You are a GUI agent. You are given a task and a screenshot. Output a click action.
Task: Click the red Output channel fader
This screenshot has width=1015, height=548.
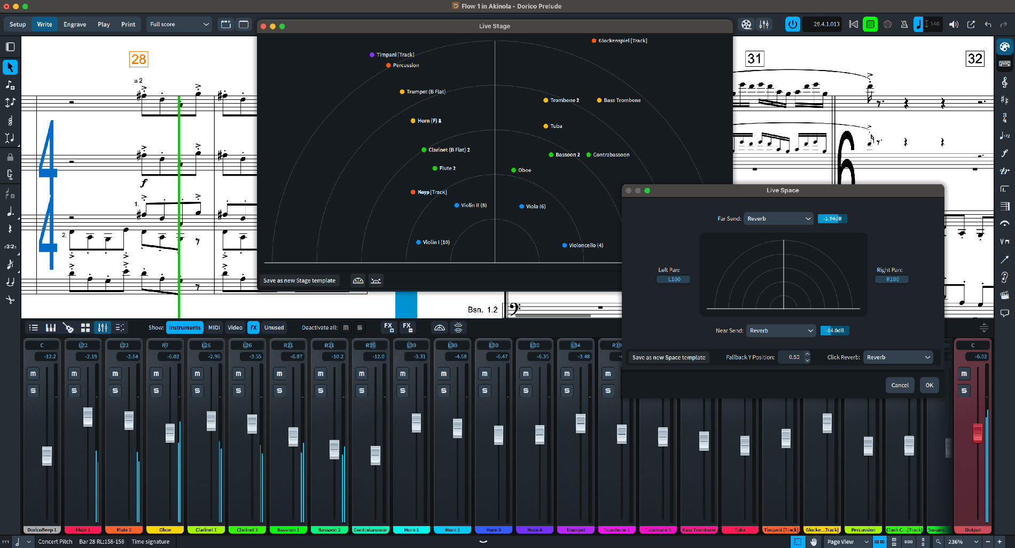click(x=977, y=433)
